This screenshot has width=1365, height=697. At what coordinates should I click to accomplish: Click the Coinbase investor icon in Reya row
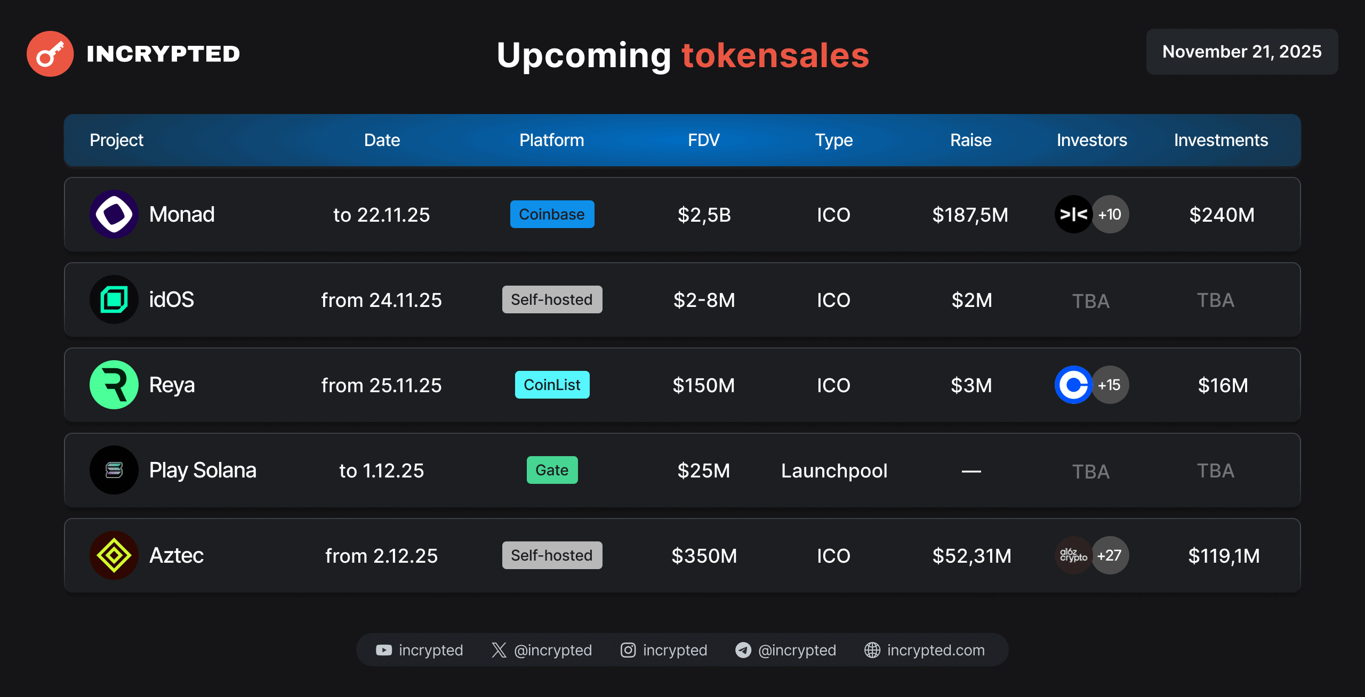click(1073, 385)
